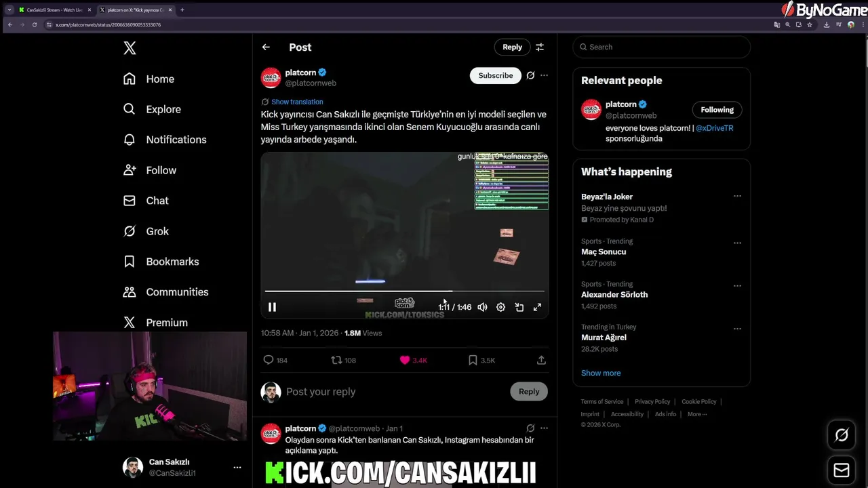Pause the video
The image size is (868, 488).
pos(272,307)
